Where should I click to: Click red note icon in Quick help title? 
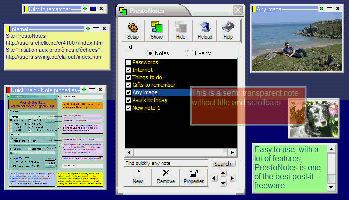(x=8, y=90)
